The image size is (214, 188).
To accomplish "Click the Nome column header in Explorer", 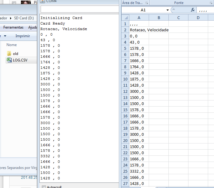I will [12, 45].
